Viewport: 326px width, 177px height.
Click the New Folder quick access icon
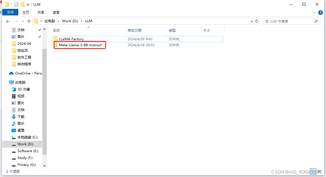pyautogui.click(x=23, y=4)
